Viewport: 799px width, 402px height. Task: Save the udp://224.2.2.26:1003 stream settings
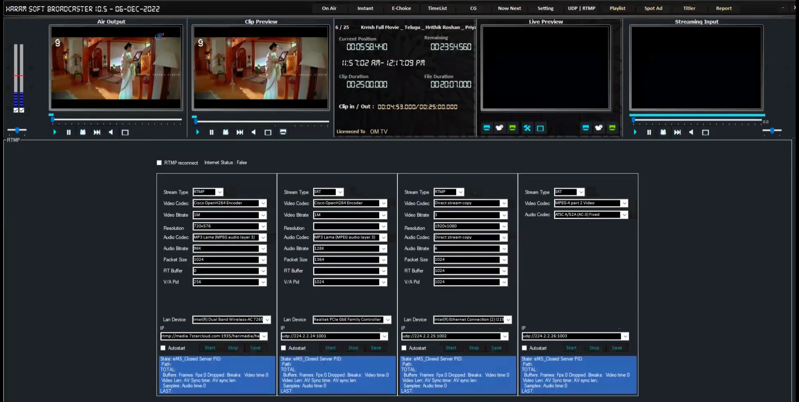coord(617,348)
